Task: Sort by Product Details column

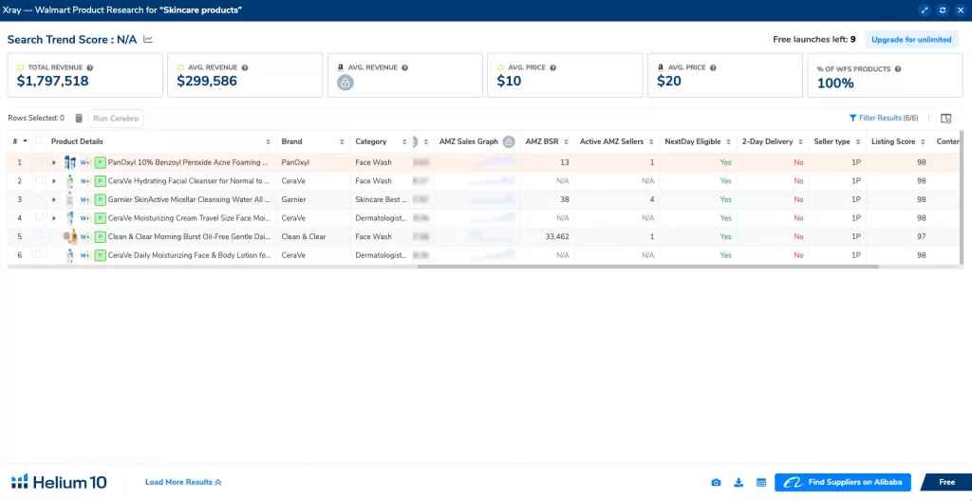Action: point(268,142)
